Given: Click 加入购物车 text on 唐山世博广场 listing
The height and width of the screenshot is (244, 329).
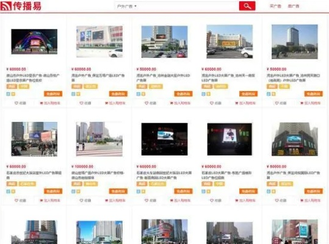Looking at the screenshot, I should [117, 201].
